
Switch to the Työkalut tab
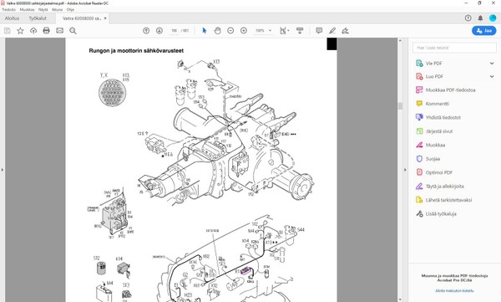coord(38,18)
